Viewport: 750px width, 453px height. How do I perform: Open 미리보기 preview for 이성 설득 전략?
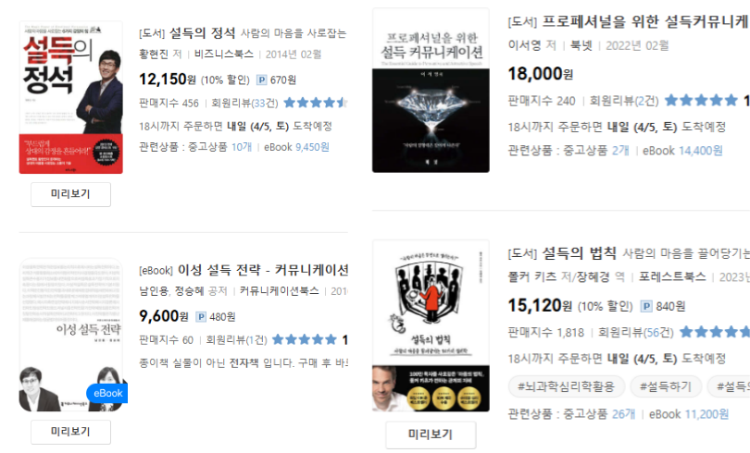(x=70, y=432)
